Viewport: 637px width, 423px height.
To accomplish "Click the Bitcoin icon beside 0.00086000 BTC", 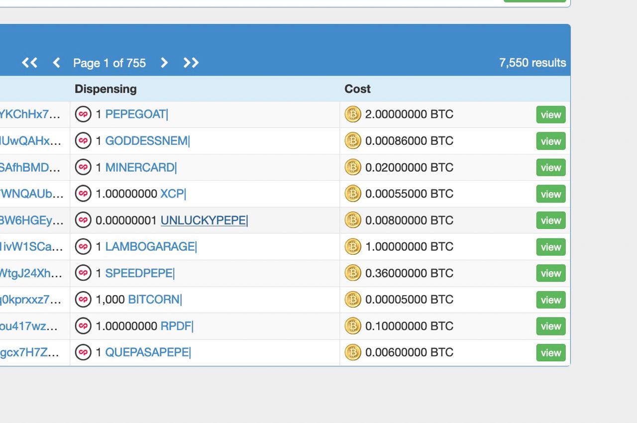I will point(353,141).
